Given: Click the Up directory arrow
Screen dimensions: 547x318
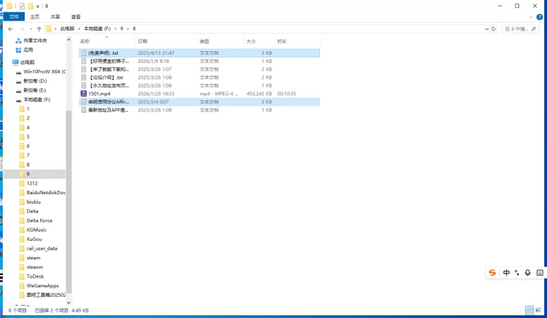Looking at the screenshot, I should [39, 29].
